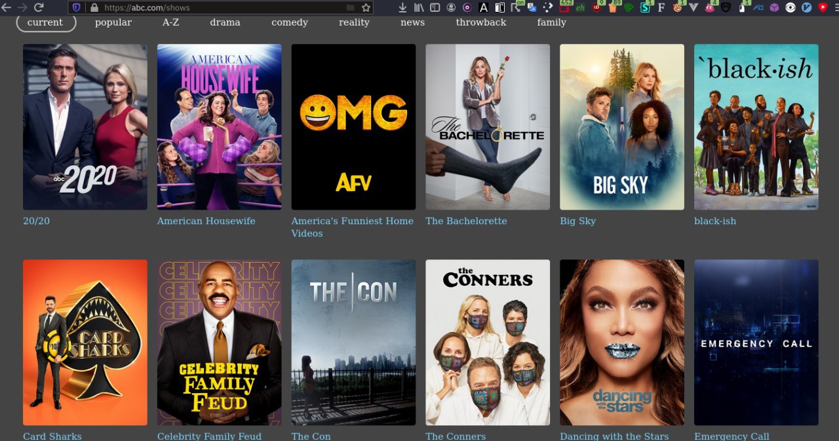Image resolution: width=839 pixels, height=441 pixels.
Task: Open the downloads arrow icon
Action: pyautogui.click(x=402, y=7)
